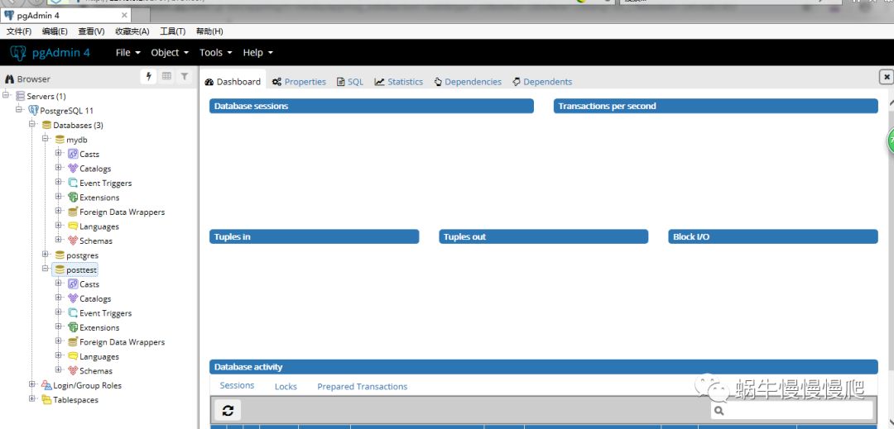Click the Schemas icon under posttest
The height and width of the screenshot is (429, 894).
click(x=72, y=370)
